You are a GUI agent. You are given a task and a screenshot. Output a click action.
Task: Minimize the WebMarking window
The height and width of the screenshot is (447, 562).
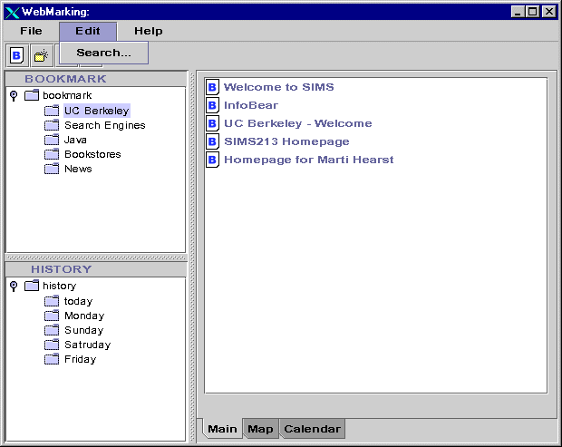[518, 12]
